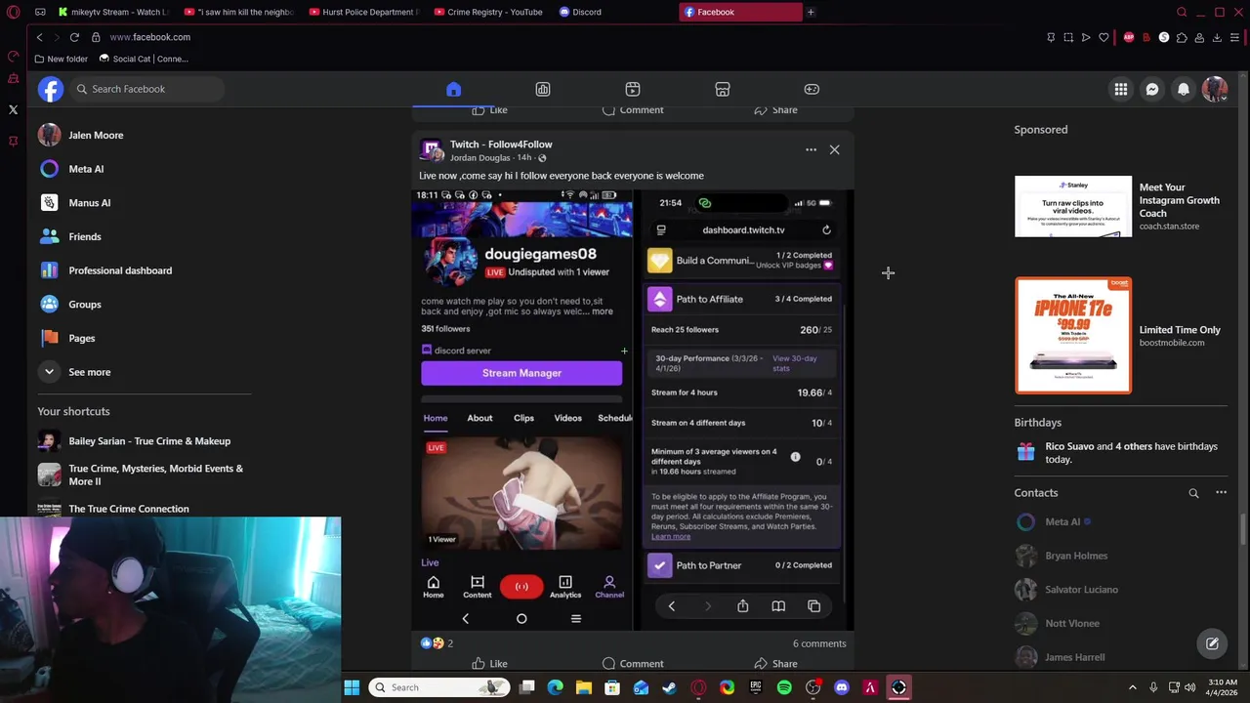
Task: Search contacts magnifier icon
Action: [x=1193, y=493]
